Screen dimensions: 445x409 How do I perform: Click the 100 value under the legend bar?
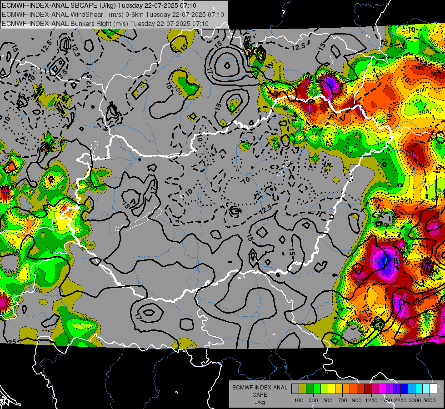point(299,400)
